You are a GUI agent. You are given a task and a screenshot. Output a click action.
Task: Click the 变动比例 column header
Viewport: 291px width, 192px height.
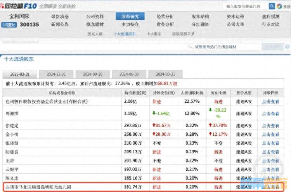218,93
